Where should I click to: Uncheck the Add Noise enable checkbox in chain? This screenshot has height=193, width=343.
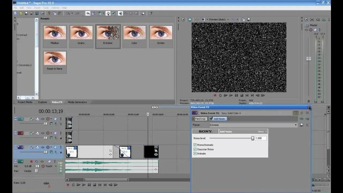[x=211, y=119]
